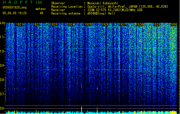Click the 1930 time marker
Viewport: 180px width, 114px height.
coord(174,25)
